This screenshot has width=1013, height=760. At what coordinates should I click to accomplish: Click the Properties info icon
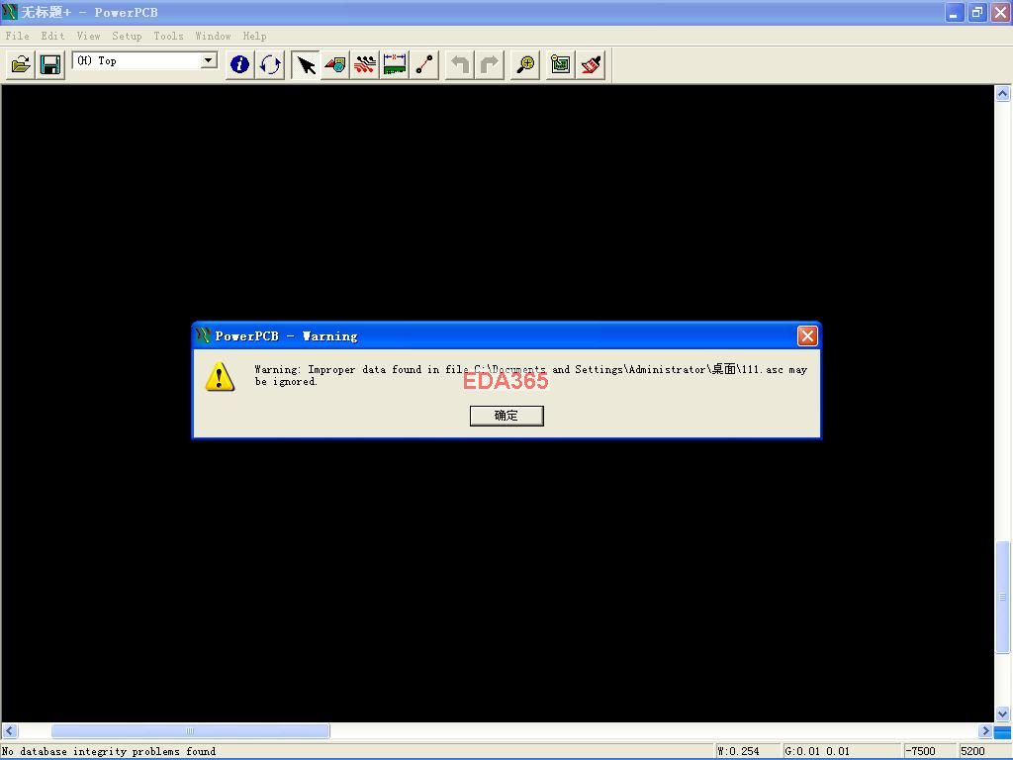click(x=239, y=64)
